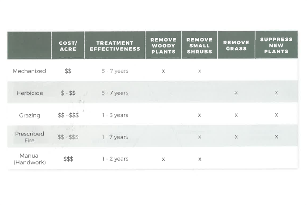Viewport: 307px width, 205px height.
Task: Select the 1 - 2 years Manual cell
Action: (115, 159)
